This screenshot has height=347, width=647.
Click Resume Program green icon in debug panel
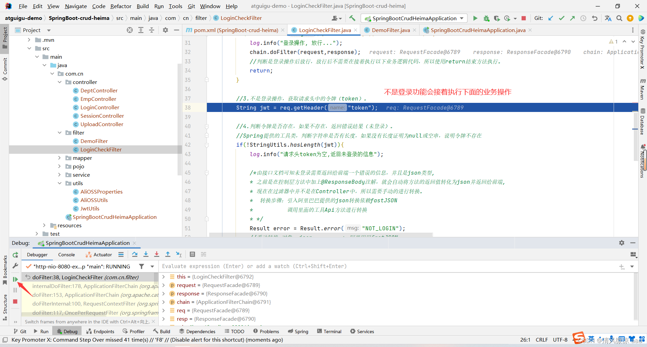click(15, 279)
